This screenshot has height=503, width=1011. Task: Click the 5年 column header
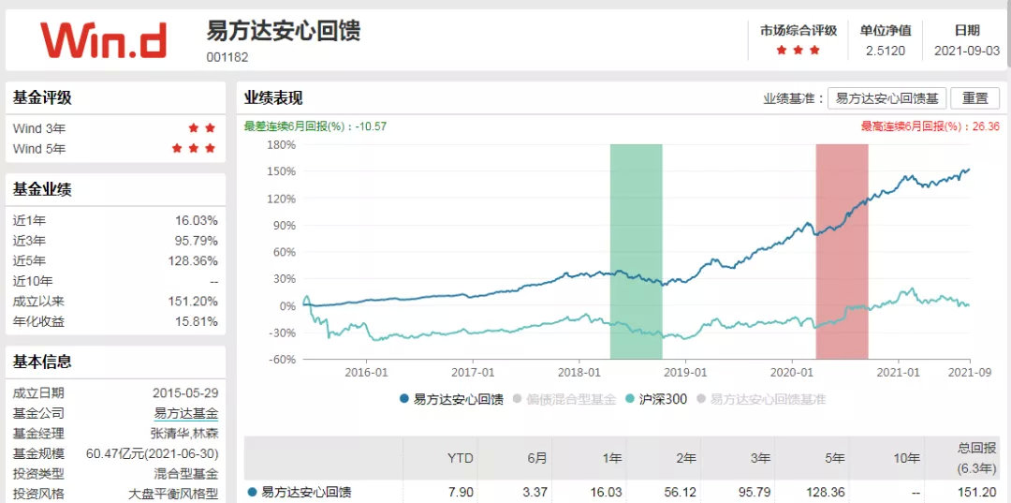[x=834, y=458]
